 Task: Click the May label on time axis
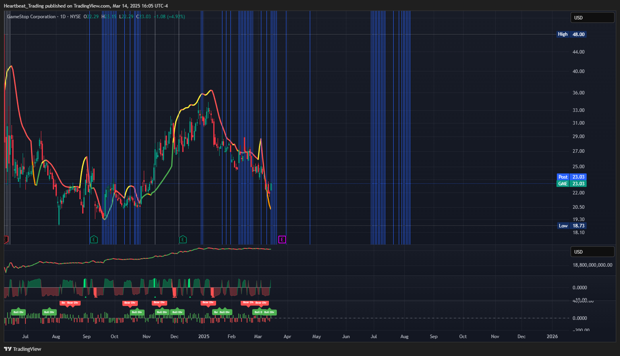point(317,336)
